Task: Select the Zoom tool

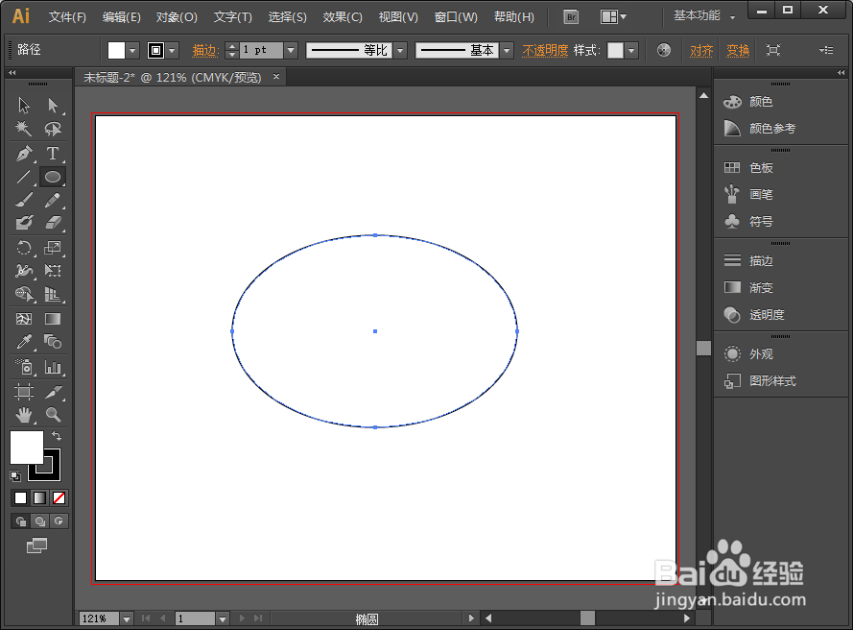Action: (53, 415)
